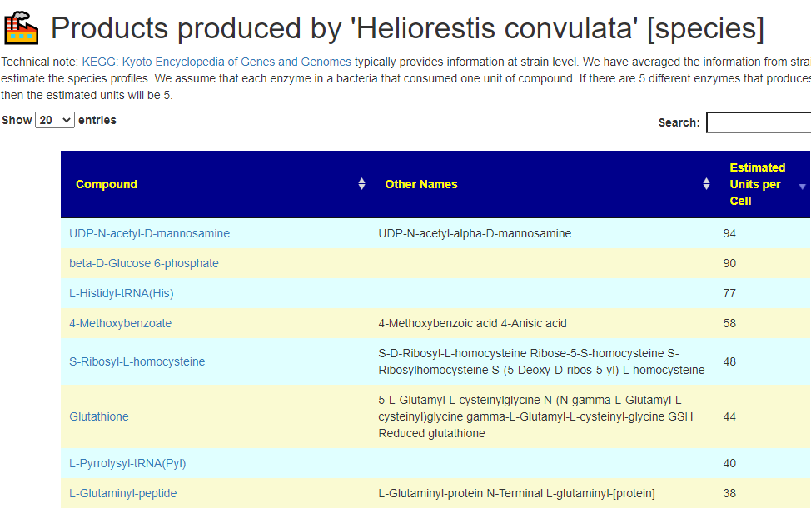The height and width of the screenshot is (508, 811).
Task: Focus the table Search input box
Action: pos(759,122)
